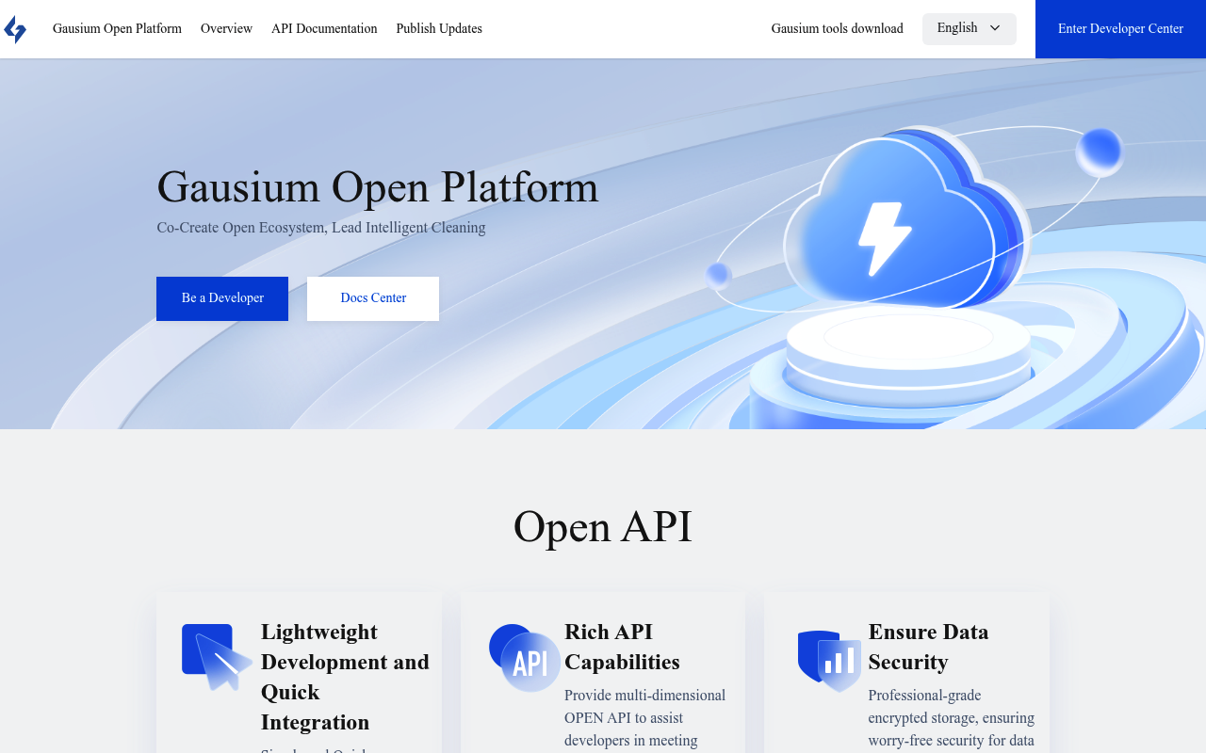The width and height of the screenshot is (1206, 753).
Task: Click the 'Provide multi-dimensional OPEN API' description
Action: tap(645, 718)
